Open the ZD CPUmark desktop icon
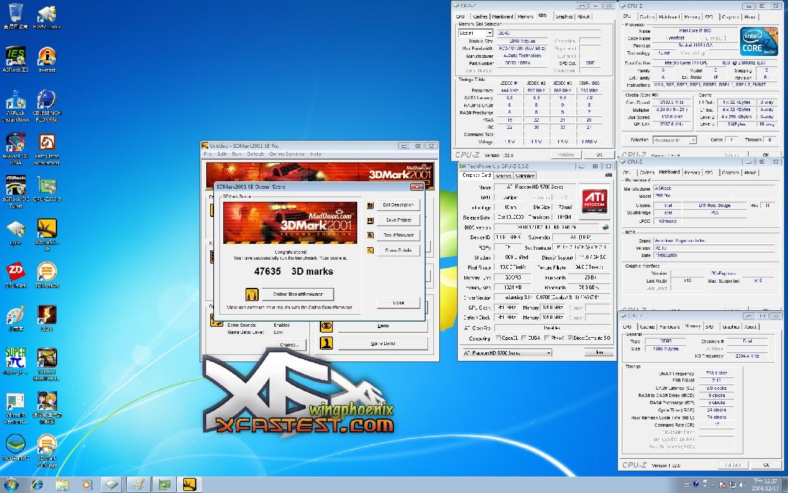Viewport: 788px width, 493px height. [x=15, y=274]
